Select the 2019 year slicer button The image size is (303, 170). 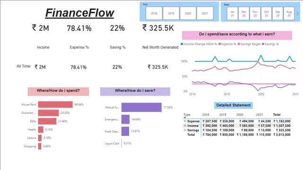coord(171,13)
